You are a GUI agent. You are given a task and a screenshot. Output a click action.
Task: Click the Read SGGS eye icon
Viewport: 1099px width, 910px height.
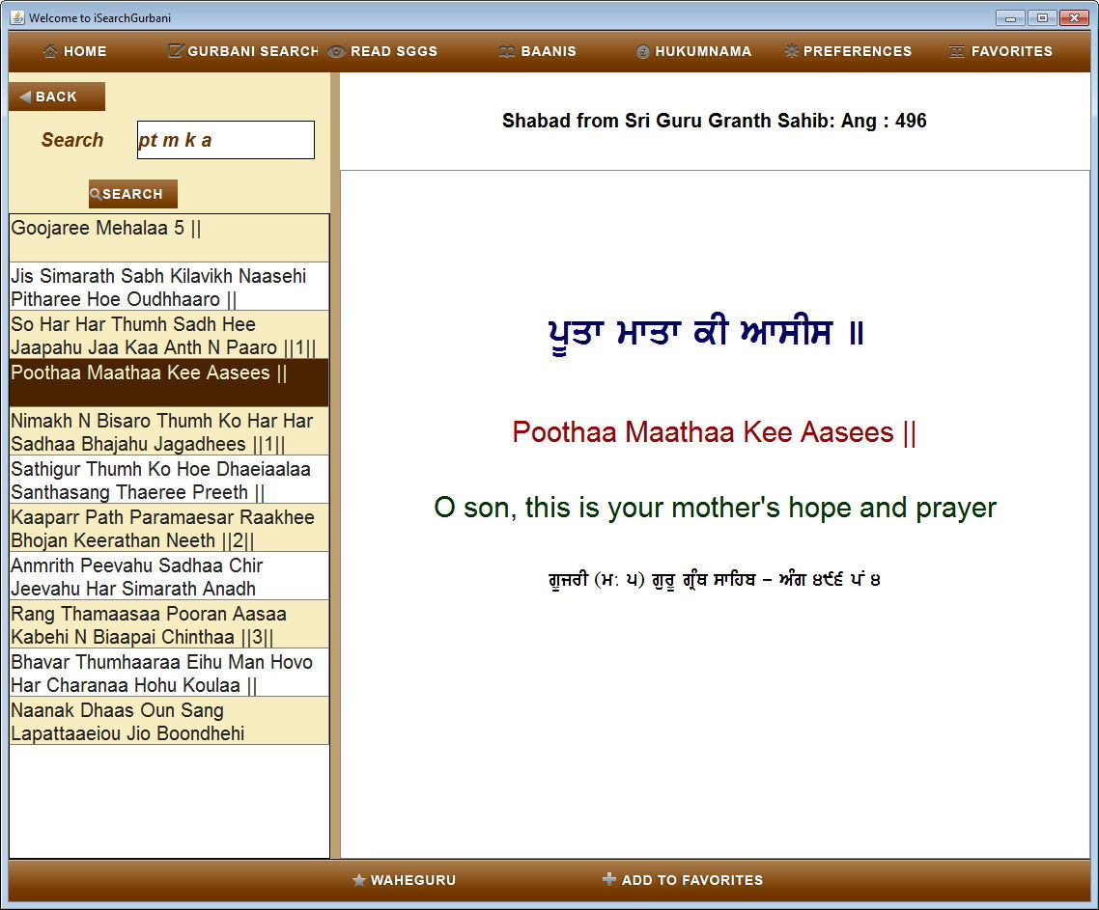(336, 51)
